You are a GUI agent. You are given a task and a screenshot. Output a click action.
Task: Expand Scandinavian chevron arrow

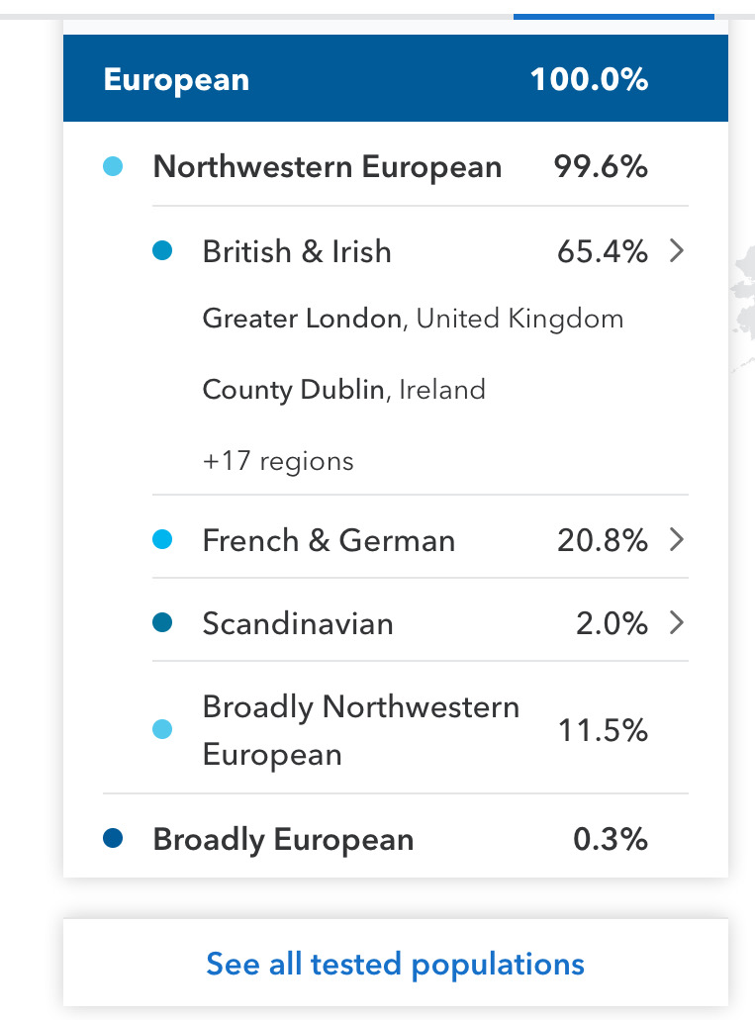tap(677, 622)
